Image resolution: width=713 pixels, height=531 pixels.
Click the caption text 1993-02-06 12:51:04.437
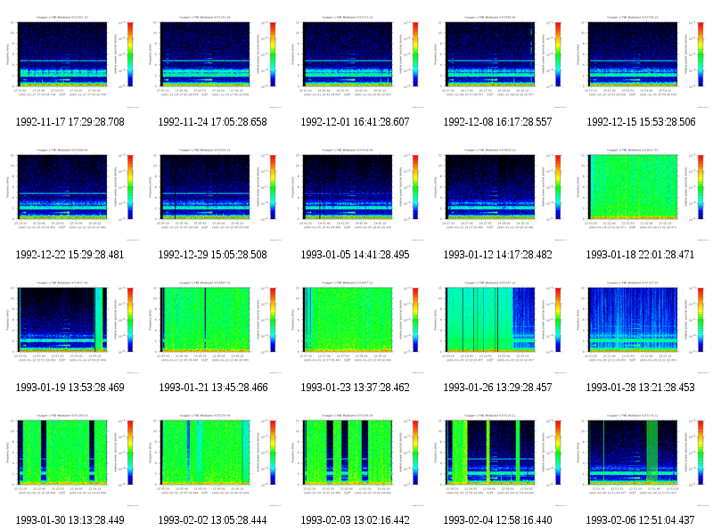640,520
